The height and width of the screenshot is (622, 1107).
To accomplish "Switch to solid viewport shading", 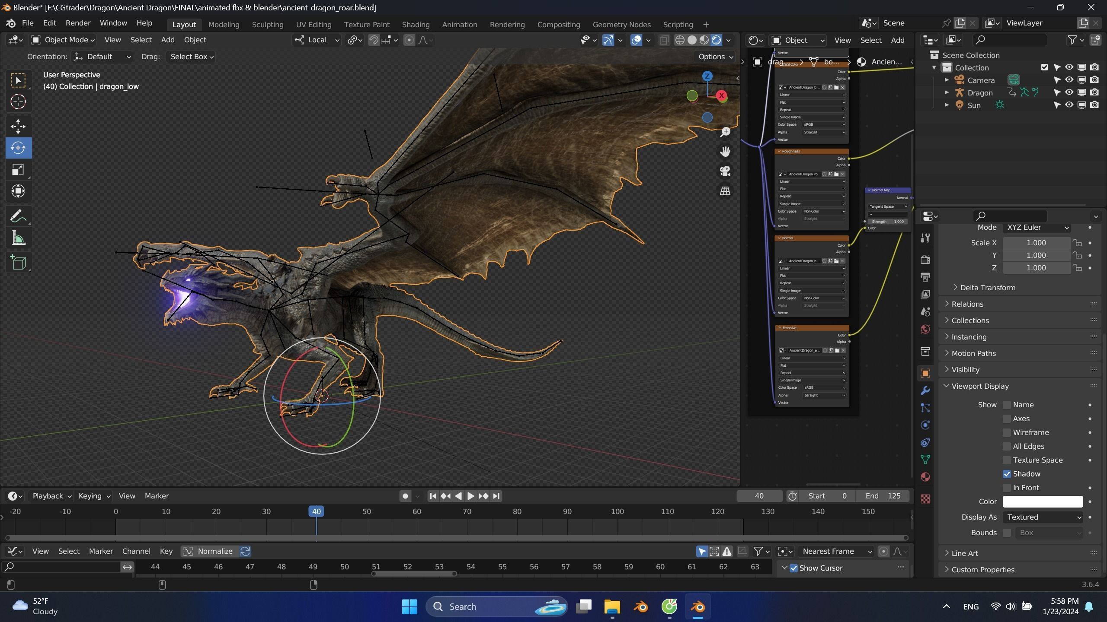I will pyautogui.click(x=692, y=40).
